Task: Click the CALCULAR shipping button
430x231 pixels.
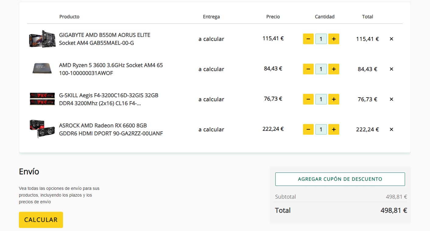Action: [x=41, y=220]
